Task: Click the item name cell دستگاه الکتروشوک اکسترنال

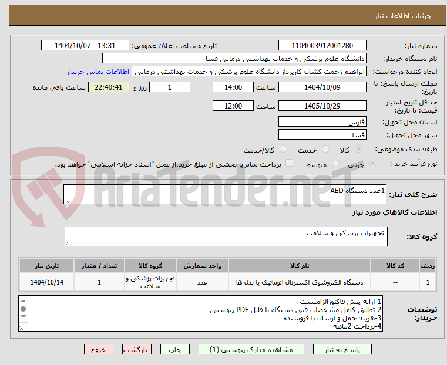Action: 300,282
